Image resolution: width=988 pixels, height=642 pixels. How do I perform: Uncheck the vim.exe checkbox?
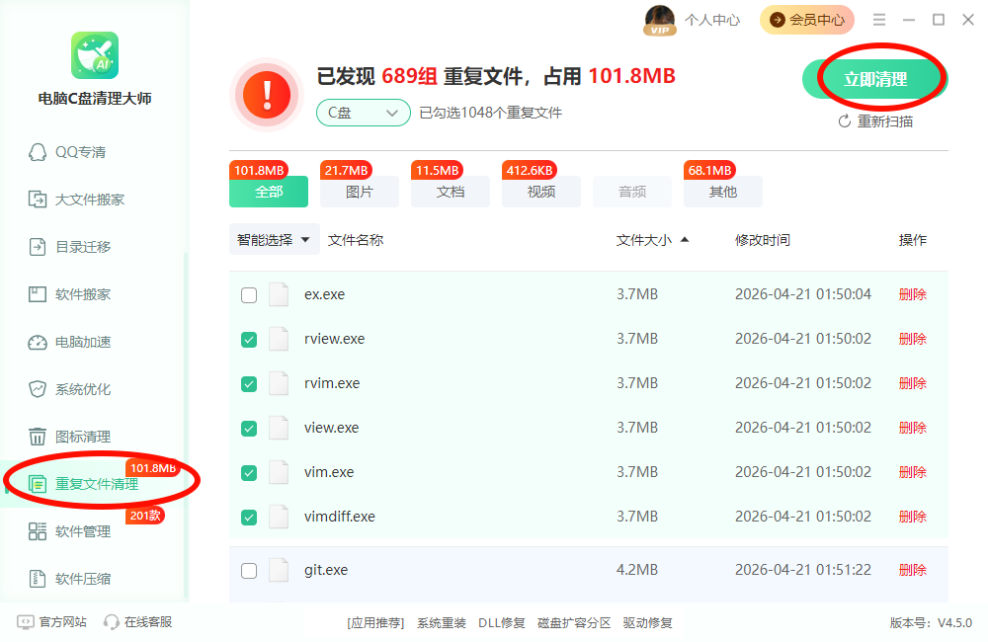coord(249,472)
